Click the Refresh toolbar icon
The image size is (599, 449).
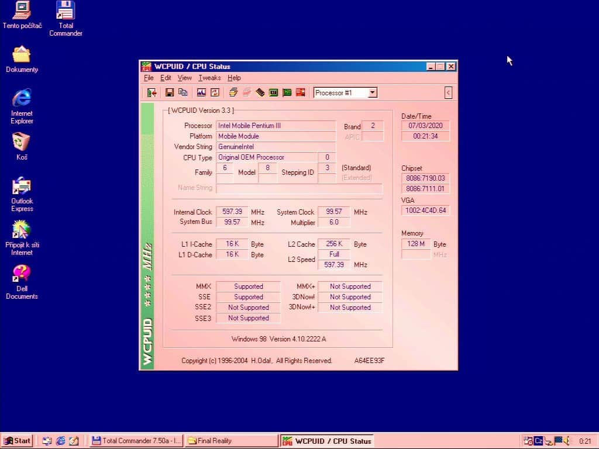tap(215, 92)
